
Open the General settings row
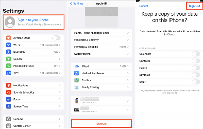tap(33, 119)
